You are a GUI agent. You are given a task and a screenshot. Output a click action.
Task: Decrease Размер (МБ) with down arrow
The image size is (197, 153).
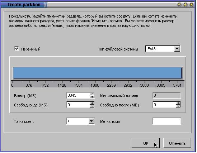(92, 97)
